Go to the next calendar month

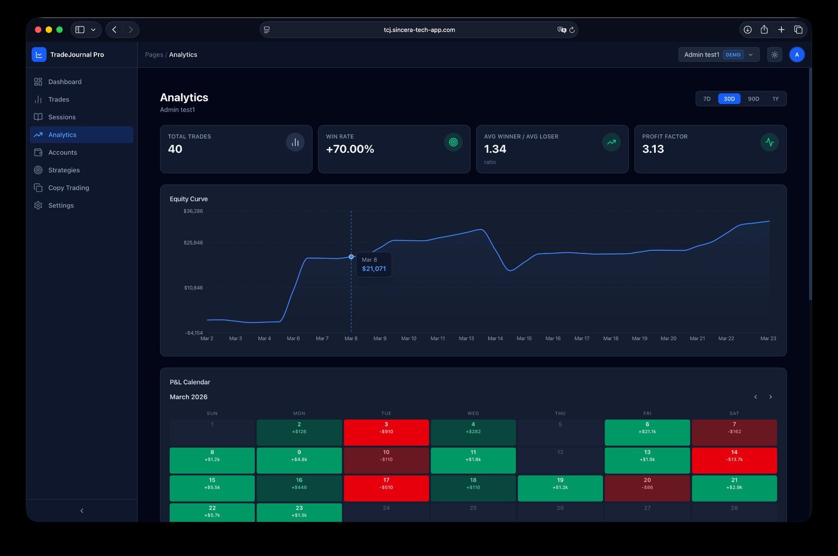click(770, 397)
